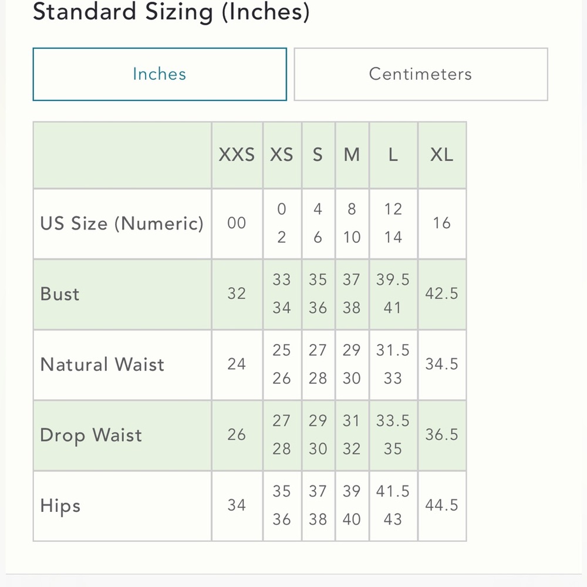Select the XL natural waist value 34.5
This screenshot has height=587, width=587.
click(x=441, y=365)
